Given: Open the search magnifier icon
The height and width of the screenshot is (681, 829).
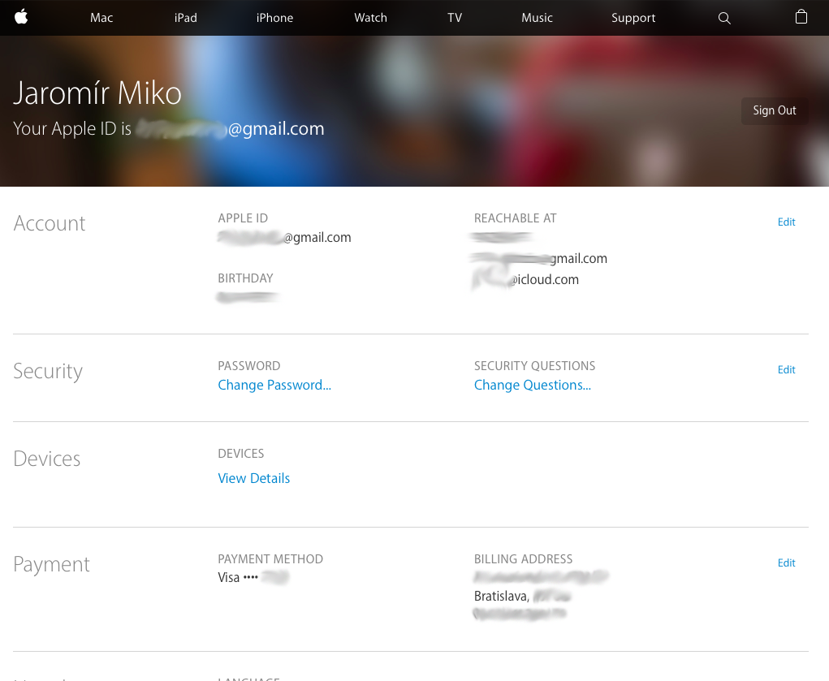Looking at the screenshot, I should pos(723,17).
